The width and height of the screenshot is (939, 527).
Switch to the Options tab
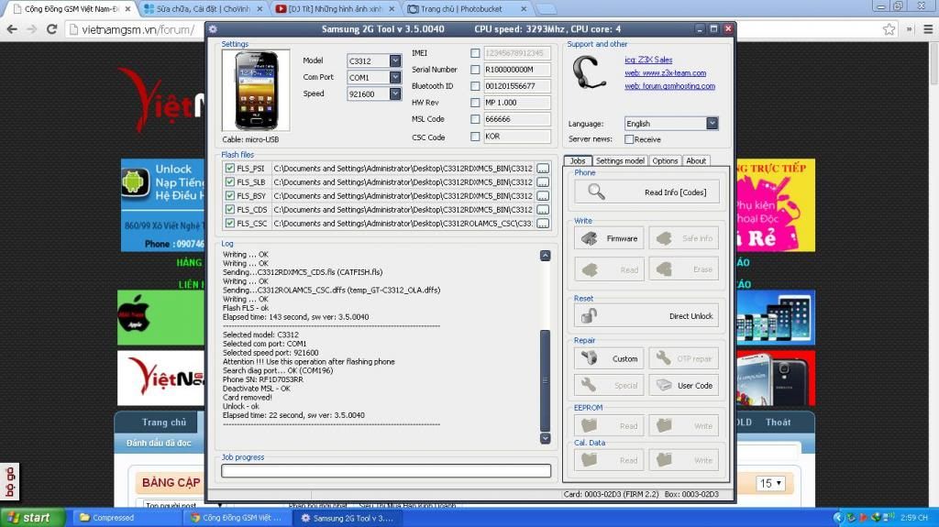pyautogui.click(x=665, y=160)
